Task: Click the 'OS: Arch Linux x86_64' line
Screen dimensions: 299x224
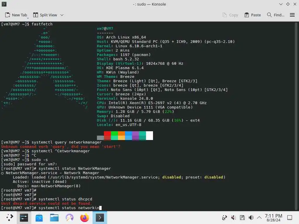Action: pyautogui.click(x=121, y=37)
